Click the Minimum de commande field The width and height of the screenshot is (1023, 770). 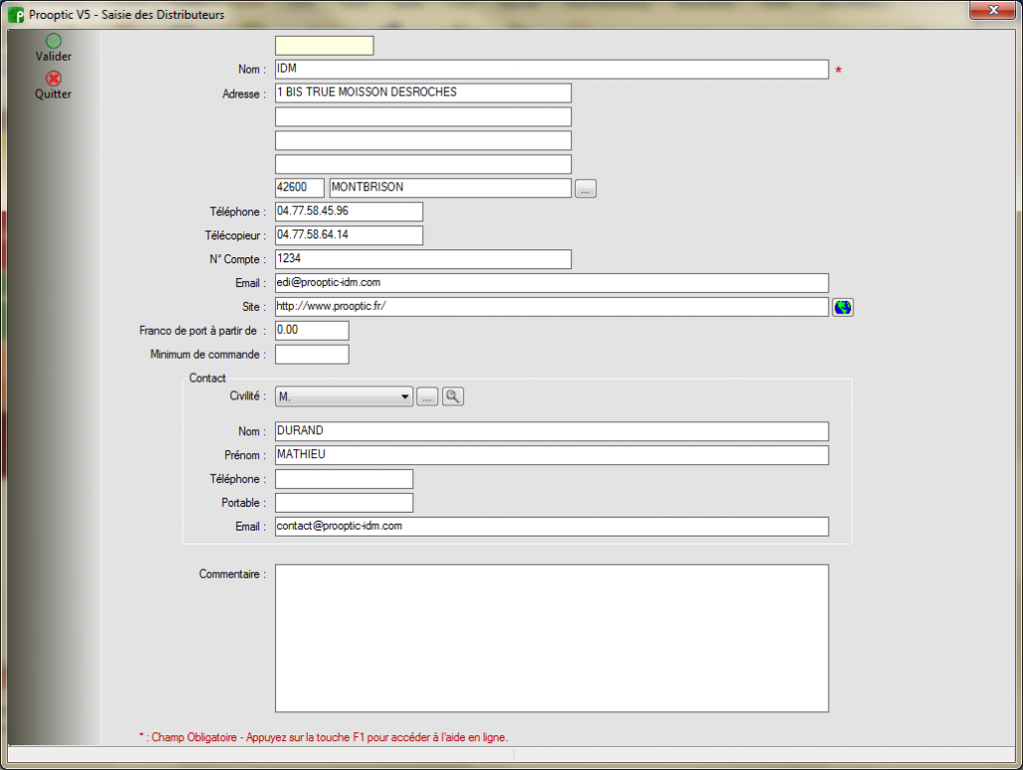tap(312, 355)
